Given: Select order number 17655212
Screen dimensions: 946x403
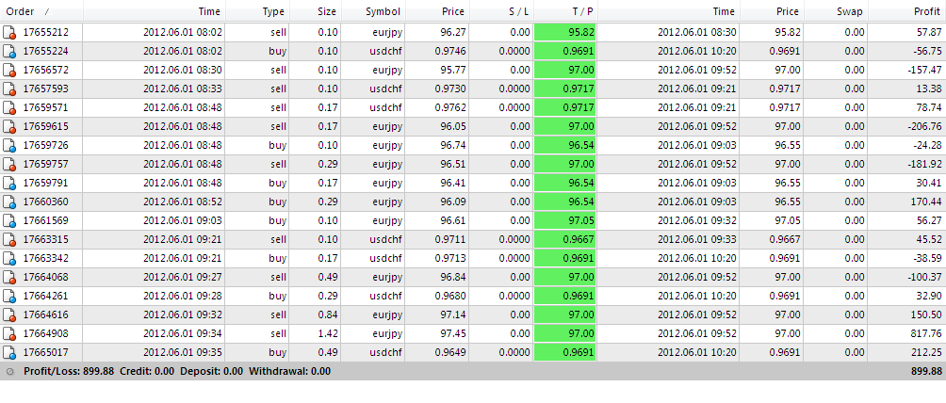Looking at the screenshot, I should 46,33.
